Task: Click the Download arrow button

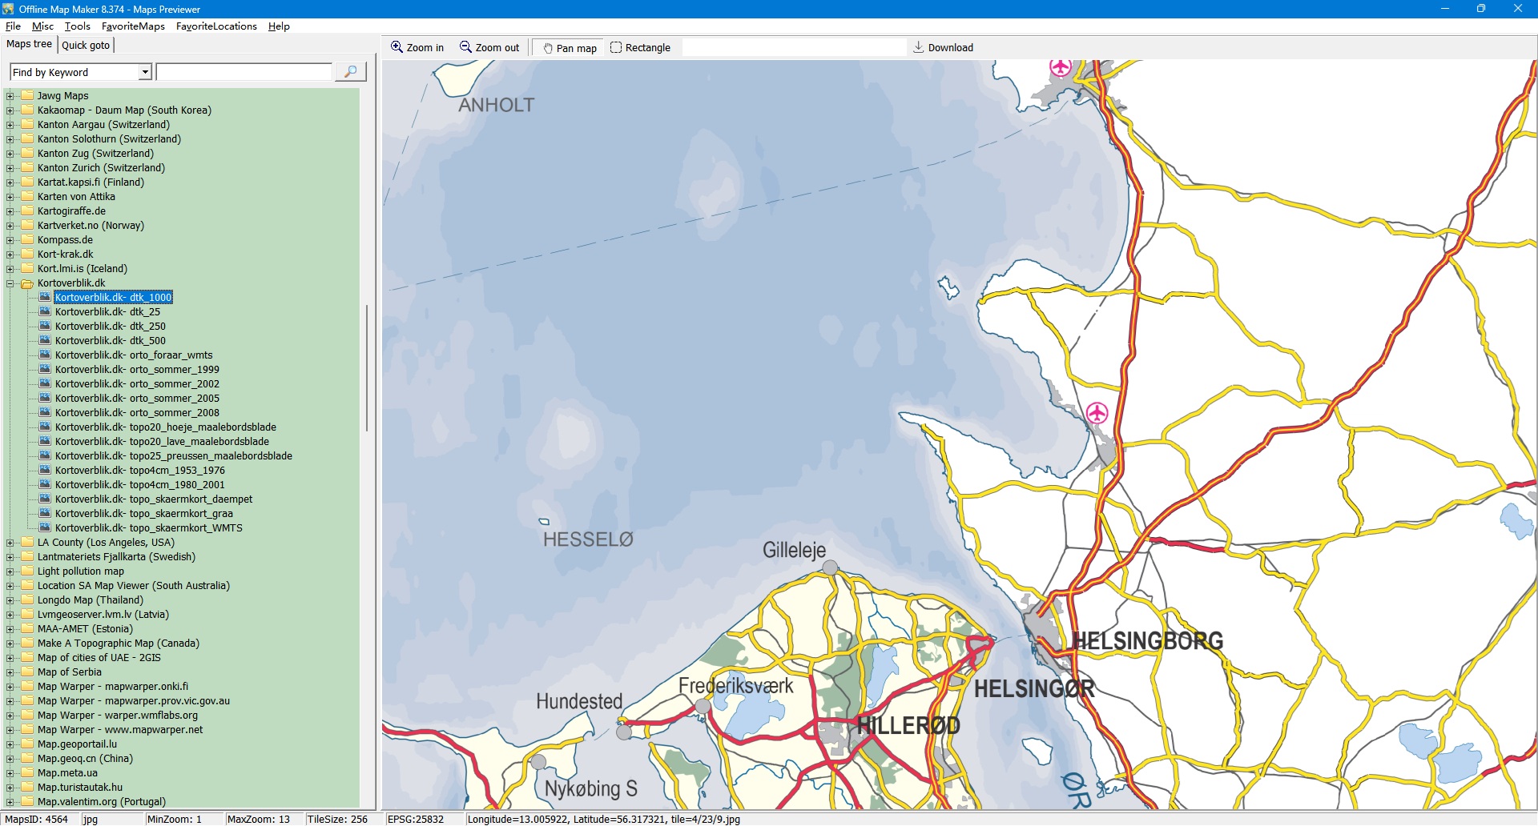Action: [943, 48]
